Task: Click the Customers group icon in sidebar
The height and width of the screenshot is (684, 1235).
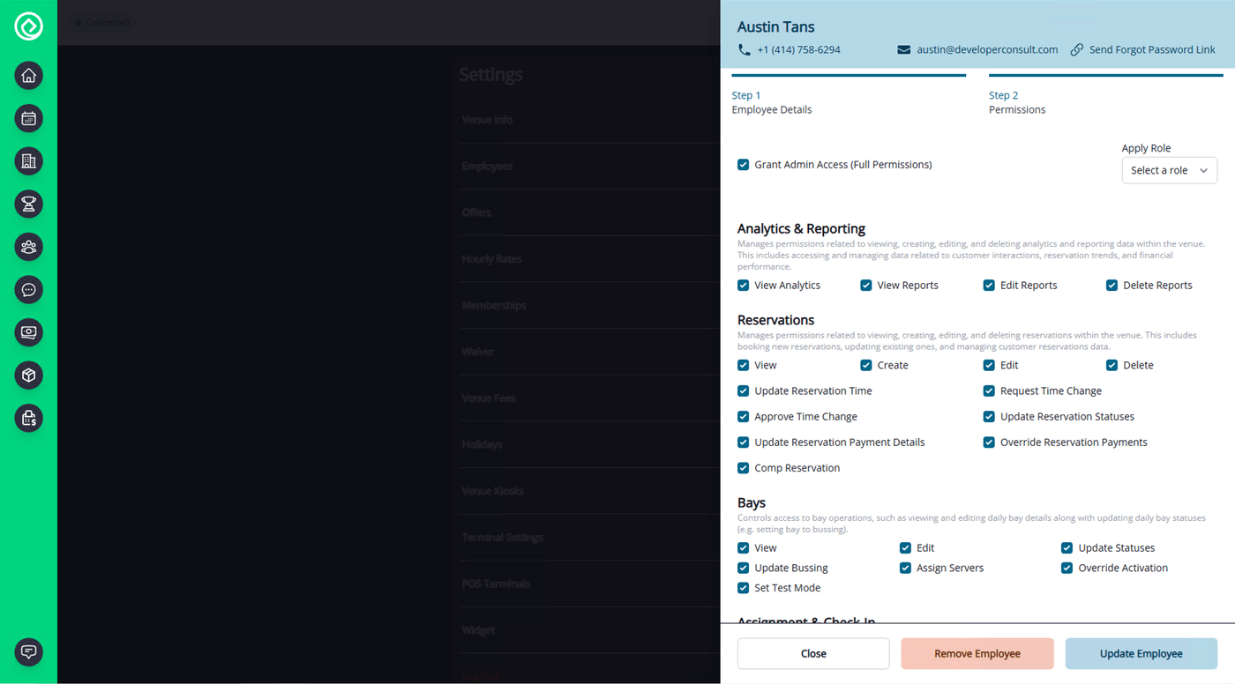Action: coord(28,247)
